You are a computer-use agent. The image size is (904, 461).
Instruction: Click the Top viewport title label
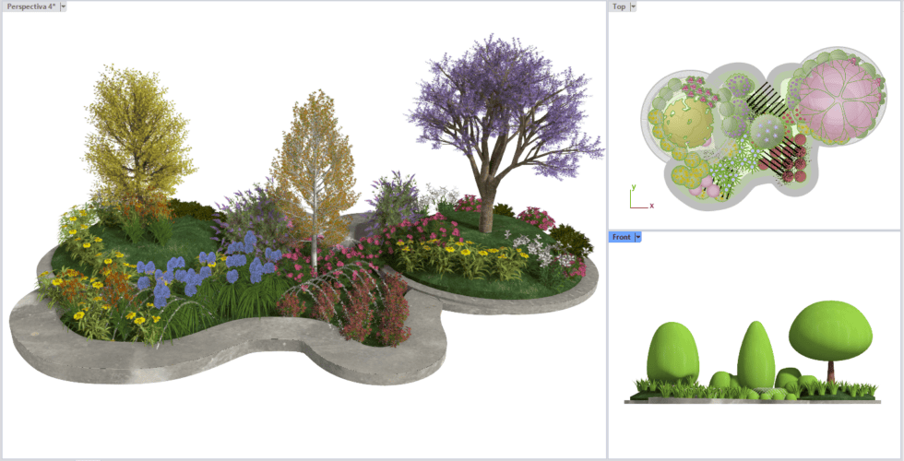619,6
